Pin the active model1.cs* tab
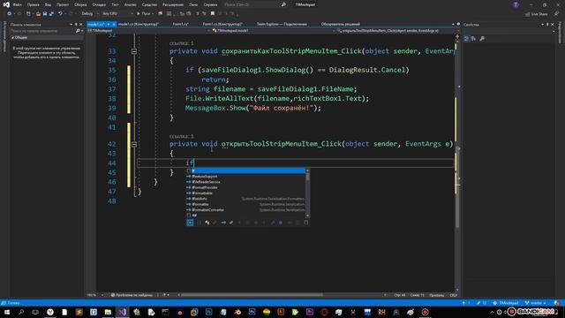 tap(108, 24)
